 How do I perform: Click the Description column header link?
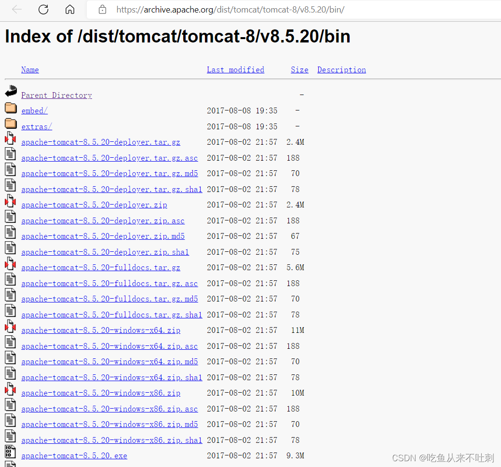[341, 69]
